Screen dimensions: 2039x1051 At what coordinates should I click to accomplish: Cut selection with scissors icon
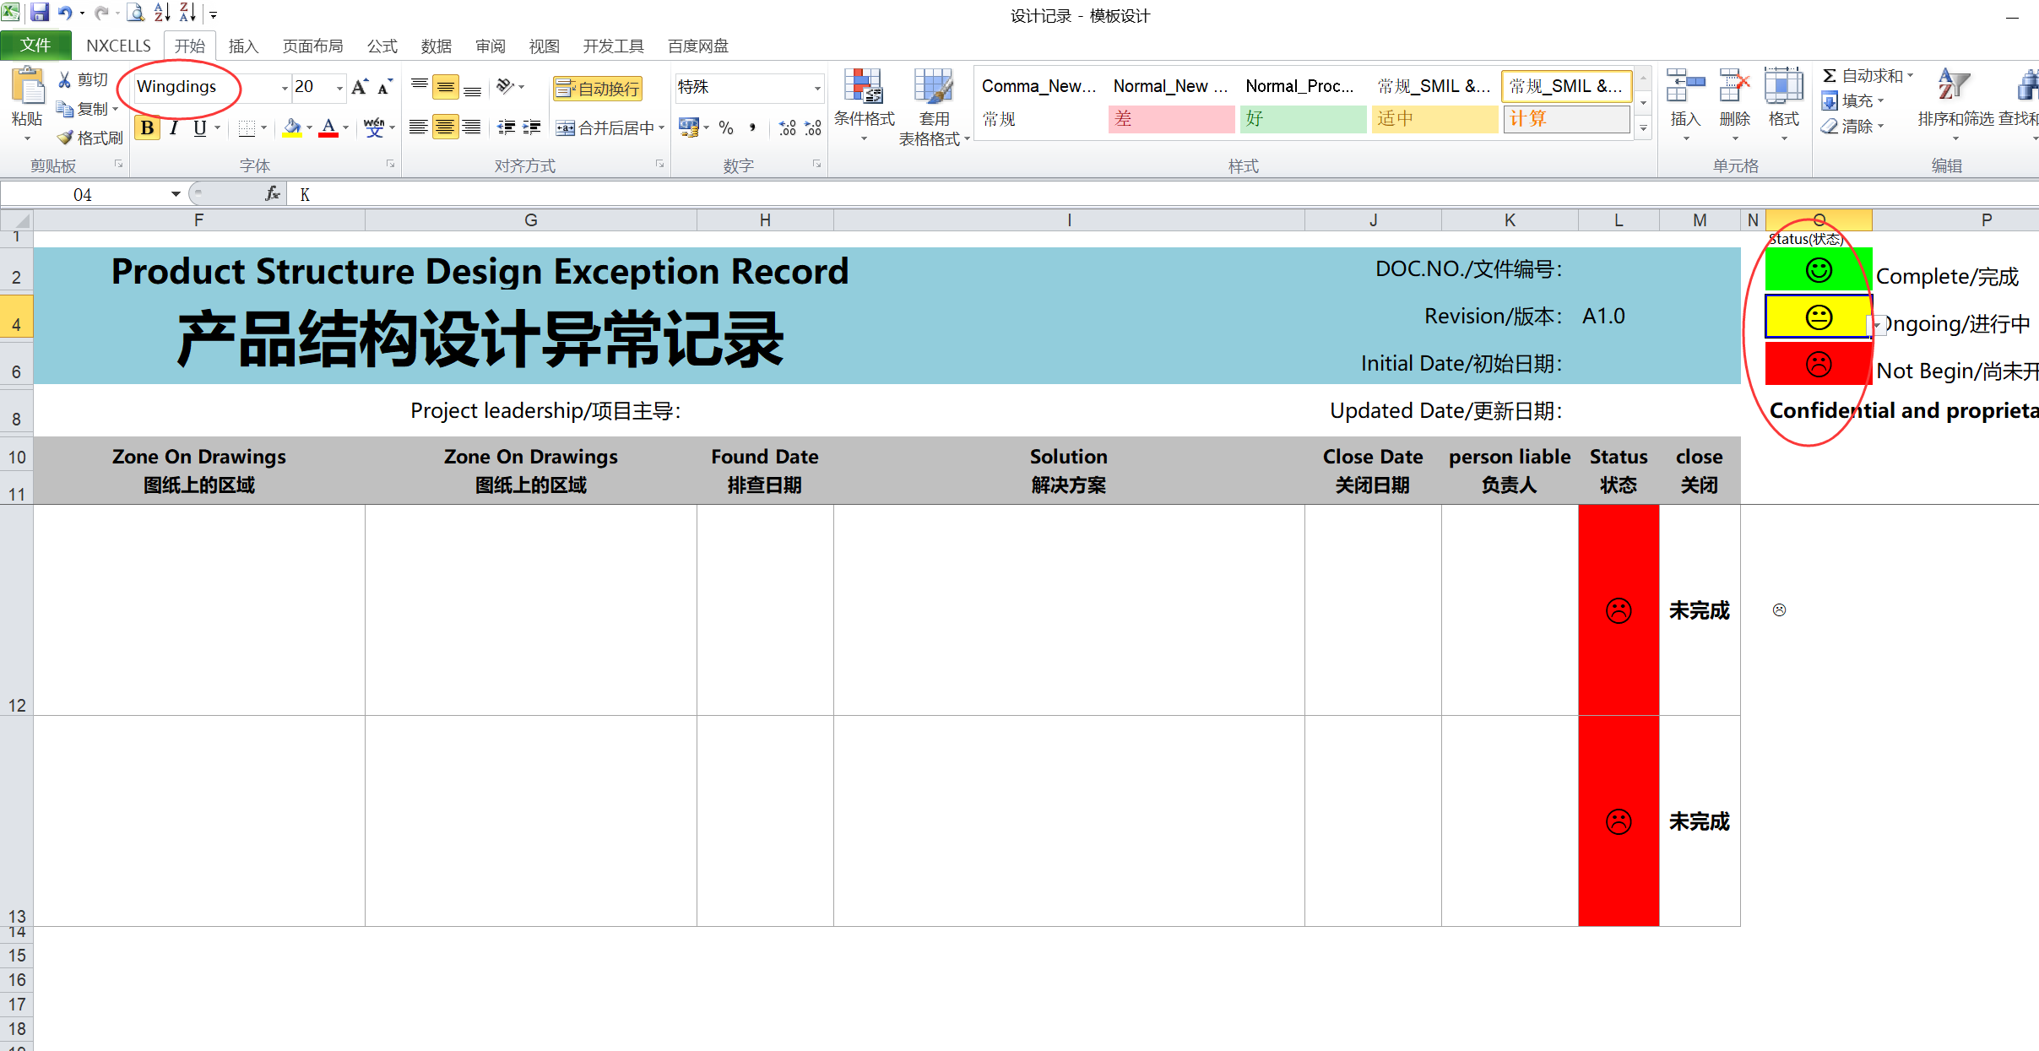tap(64, 79)
